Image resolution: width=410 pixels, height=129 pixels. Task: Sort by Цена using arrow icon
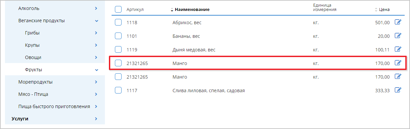(x=376, y=10)
